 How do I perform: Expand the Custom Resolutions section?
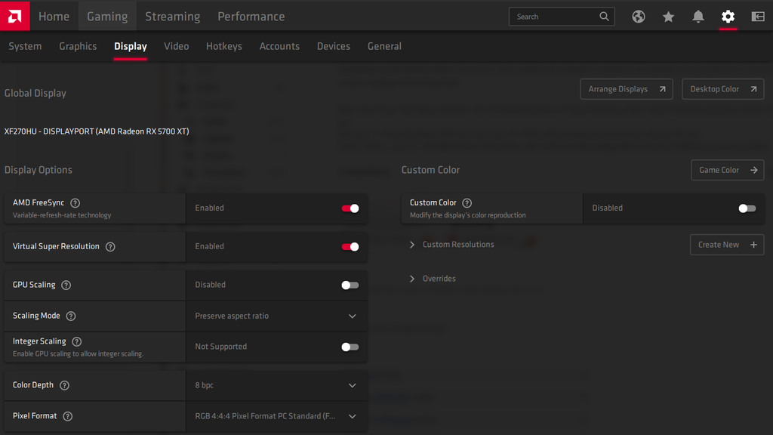pos(411,245)
